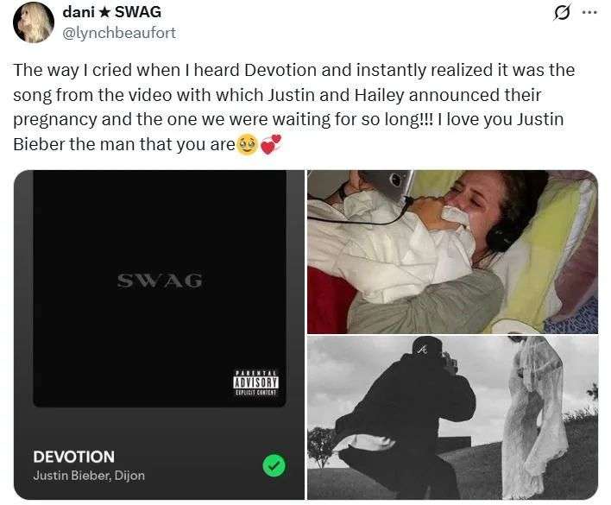Click the Justin Bieber, Dijon artist text
Viewport: 611px width, 505px height.
pyautogui.click(x=89, y=476)
